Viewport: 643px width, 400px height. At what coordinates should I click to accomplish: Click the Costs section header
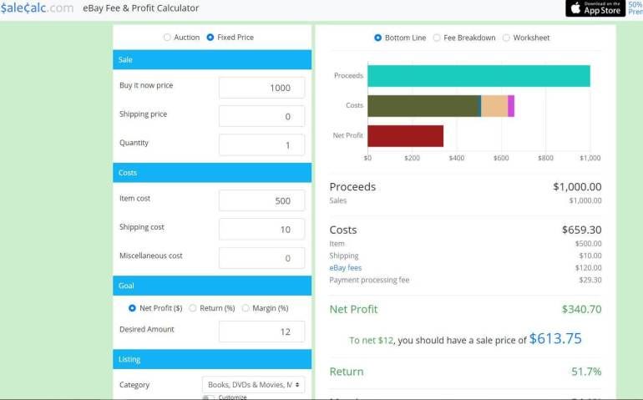tap(212, 173)
